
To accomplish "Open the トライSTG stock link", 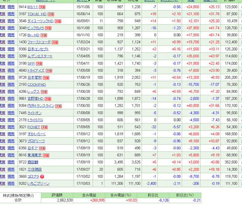I will (35, 120).
